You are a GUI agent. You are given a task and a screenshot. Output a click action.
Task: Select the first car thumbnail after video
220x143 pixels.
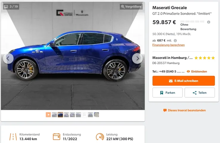click(x=54, y=115)
